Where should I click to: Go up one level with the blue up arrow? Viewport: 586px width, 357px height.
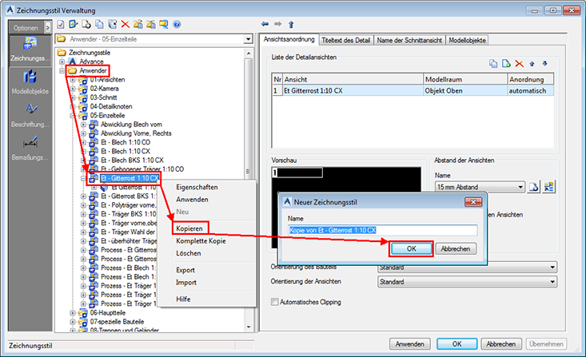pyautogui.click(x=291, y=25)
